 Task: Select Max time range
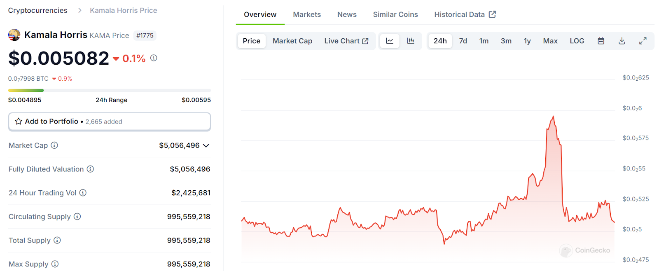click(x=550, y=41)
